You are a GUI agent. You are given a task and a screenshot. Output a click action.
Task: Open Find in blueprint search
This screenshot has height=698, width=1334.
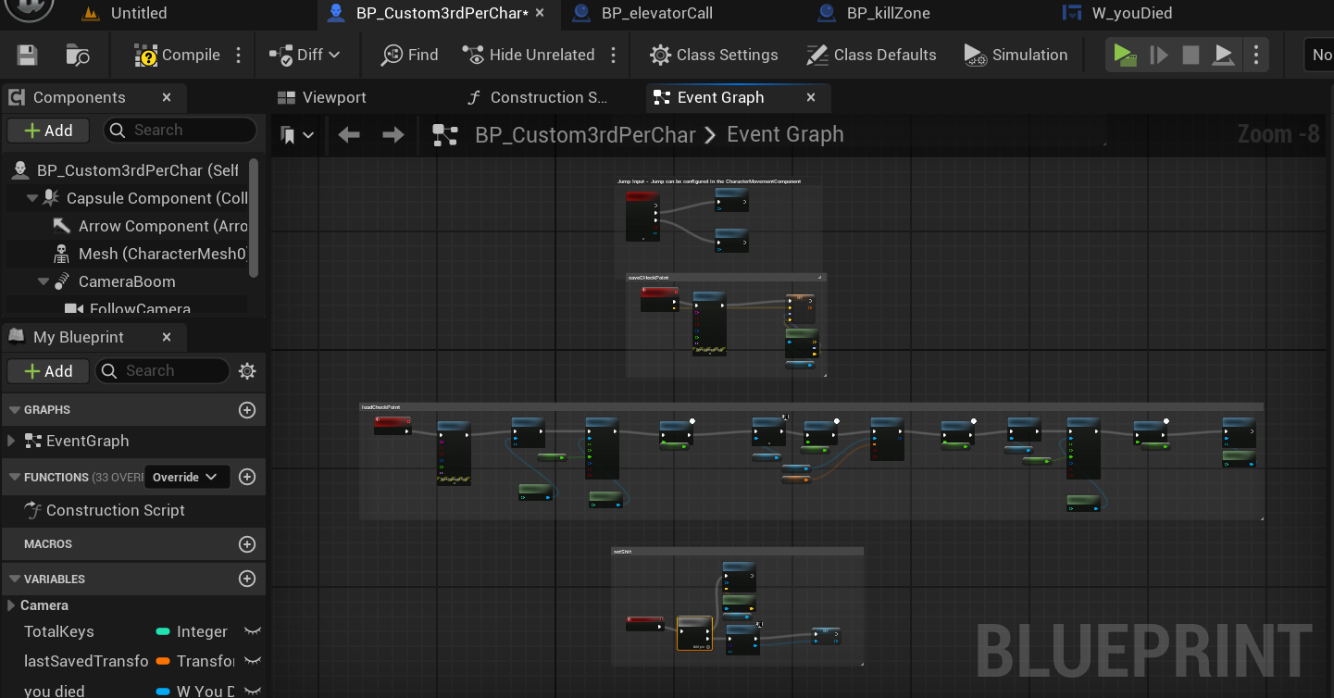point(410,56)
